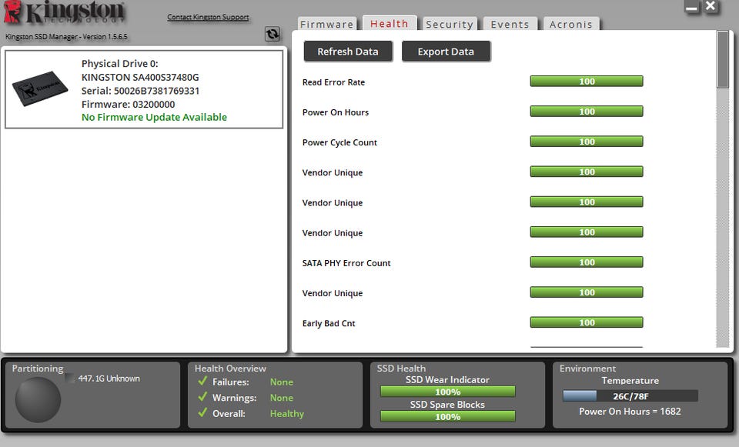Click the Overall checkmark icon
739x447 pixels.
[x=202, y=413]
